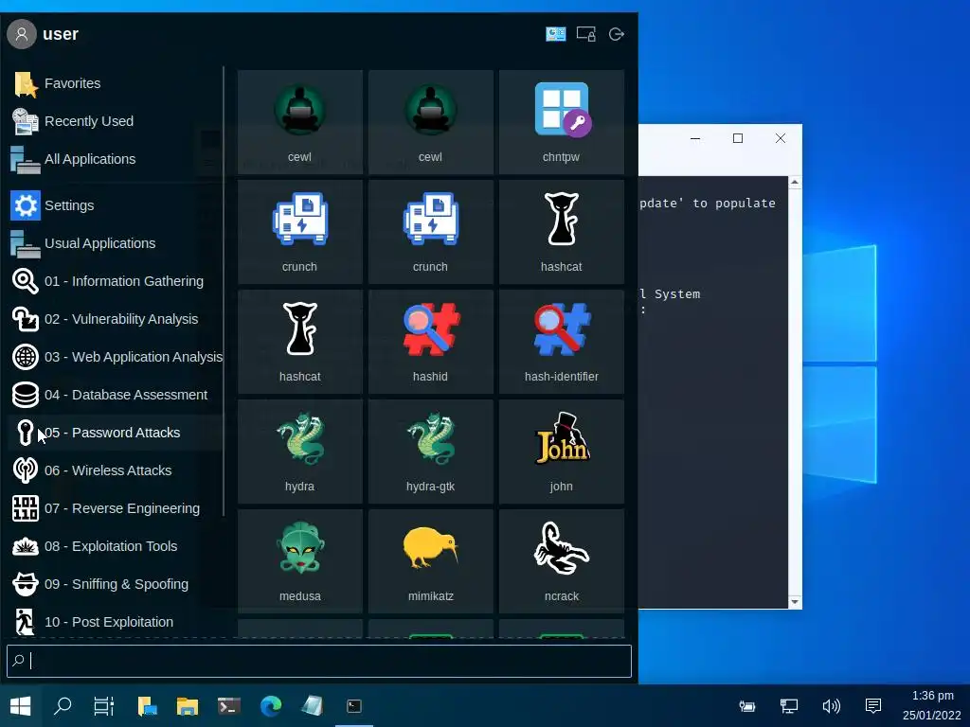970x727 pixels.
Task: Click network icon in system tray
Action: tap(789, 706)
